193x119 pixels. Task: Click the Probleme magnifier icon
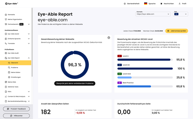pyautogui.click(x=9, y=68)
